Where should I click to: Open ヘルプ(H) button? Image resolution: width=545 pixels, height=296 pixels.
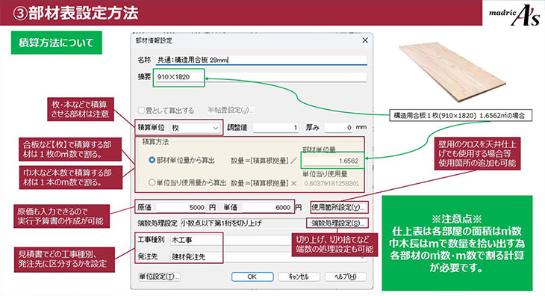click(346, 277)
